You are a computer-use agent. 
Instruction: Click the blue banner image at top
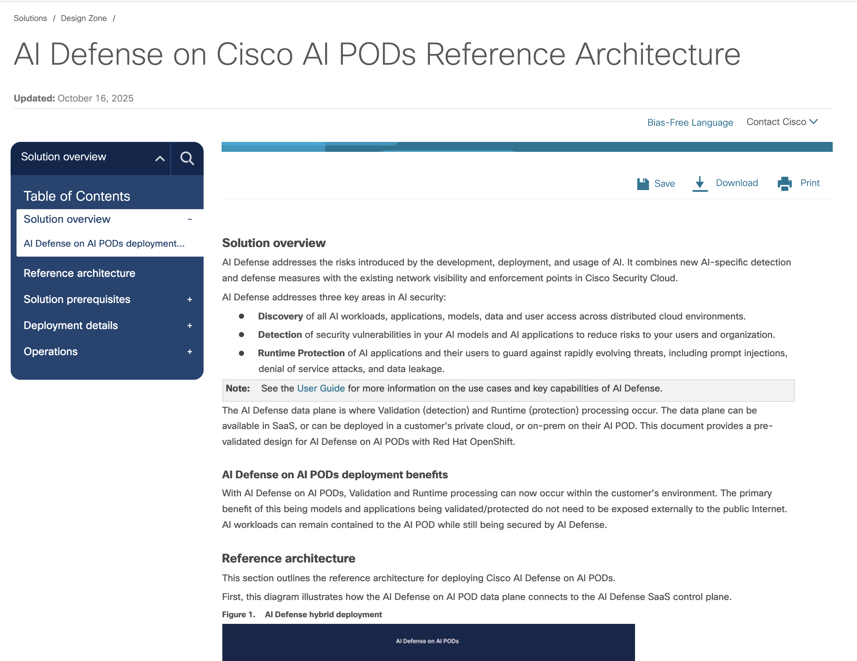527,147
